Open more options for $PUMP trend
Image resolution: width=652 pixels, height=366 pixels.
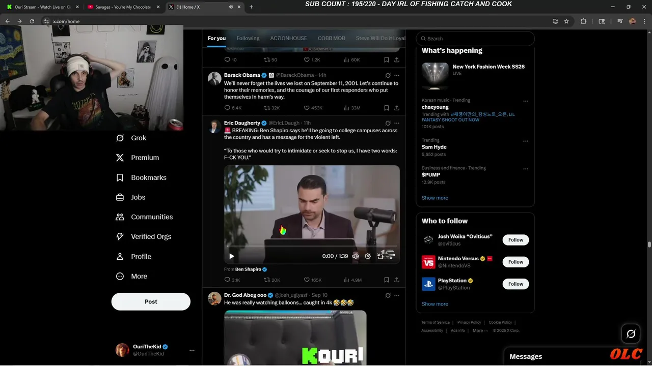coord(526,168)
